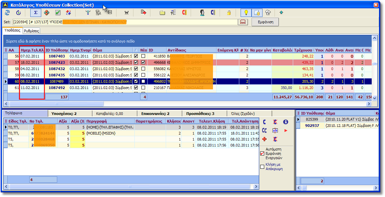Click the question mark list toolbar icon
Image resolution: width=385 pixels, height=197 pixels.
pos(173,13)
